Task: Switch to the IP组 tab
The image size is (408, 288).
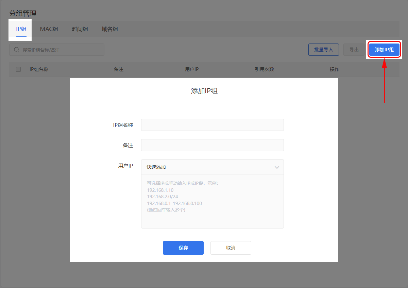Action: coord(21,29)
